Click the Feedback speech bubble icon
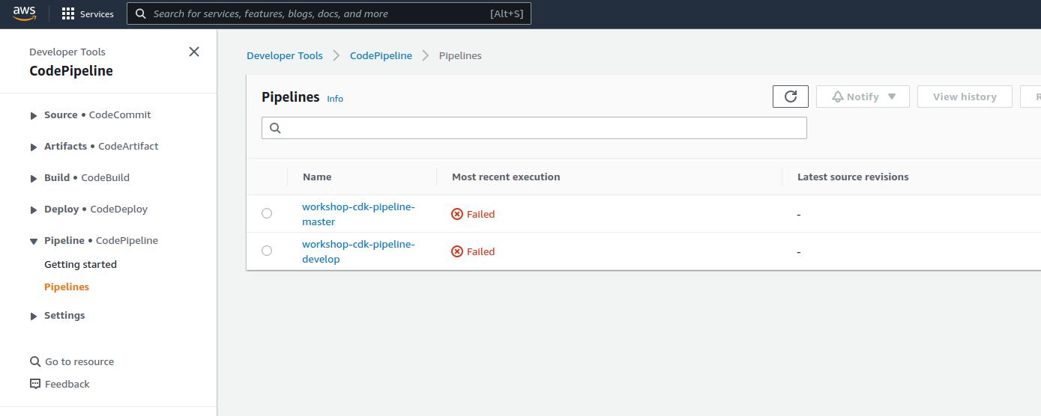The height and width of the screenshot is (416, 1041). coord(35,384)
